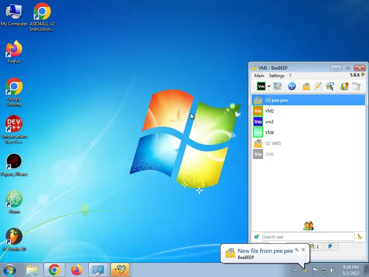
Task: Switch to the blue scroll tab at bottom
Action: [330, 246]
